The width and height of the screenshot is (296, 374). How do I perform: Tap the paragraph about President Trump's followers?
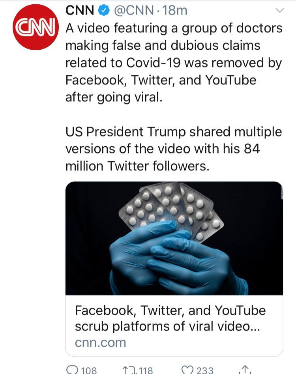point(174,149)
